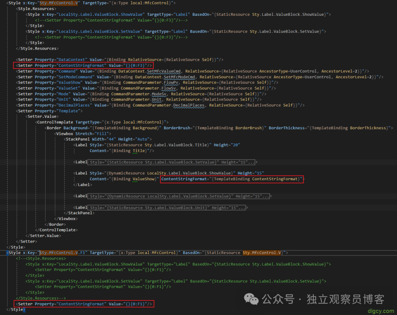Click Height="20" on the Title Label
397x315 pixels.
[x=227, y=145]
